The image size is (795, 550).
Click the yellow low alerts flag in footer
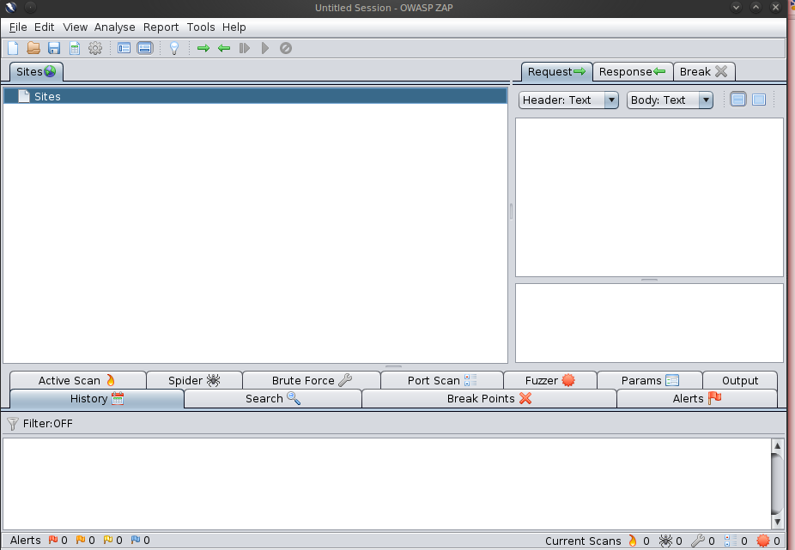(x=108, y=540)
